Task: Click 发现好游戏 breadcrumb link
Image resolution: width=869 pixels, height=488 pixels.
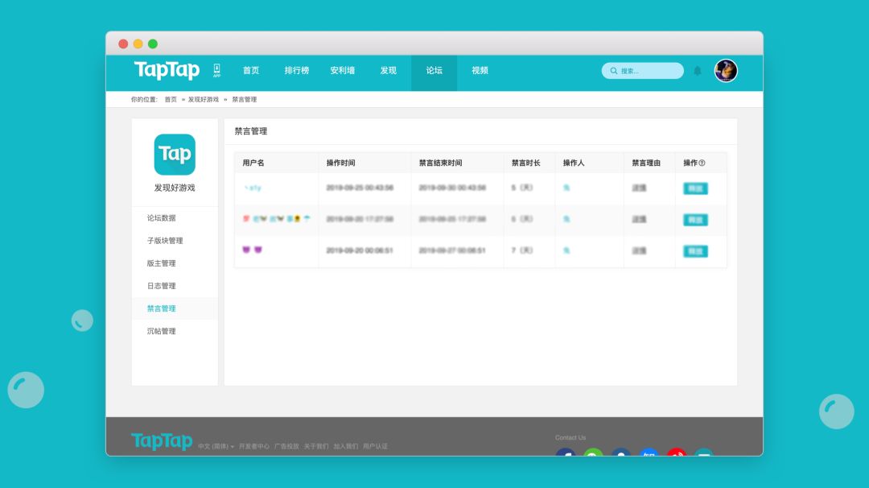Action: [203, 100]
